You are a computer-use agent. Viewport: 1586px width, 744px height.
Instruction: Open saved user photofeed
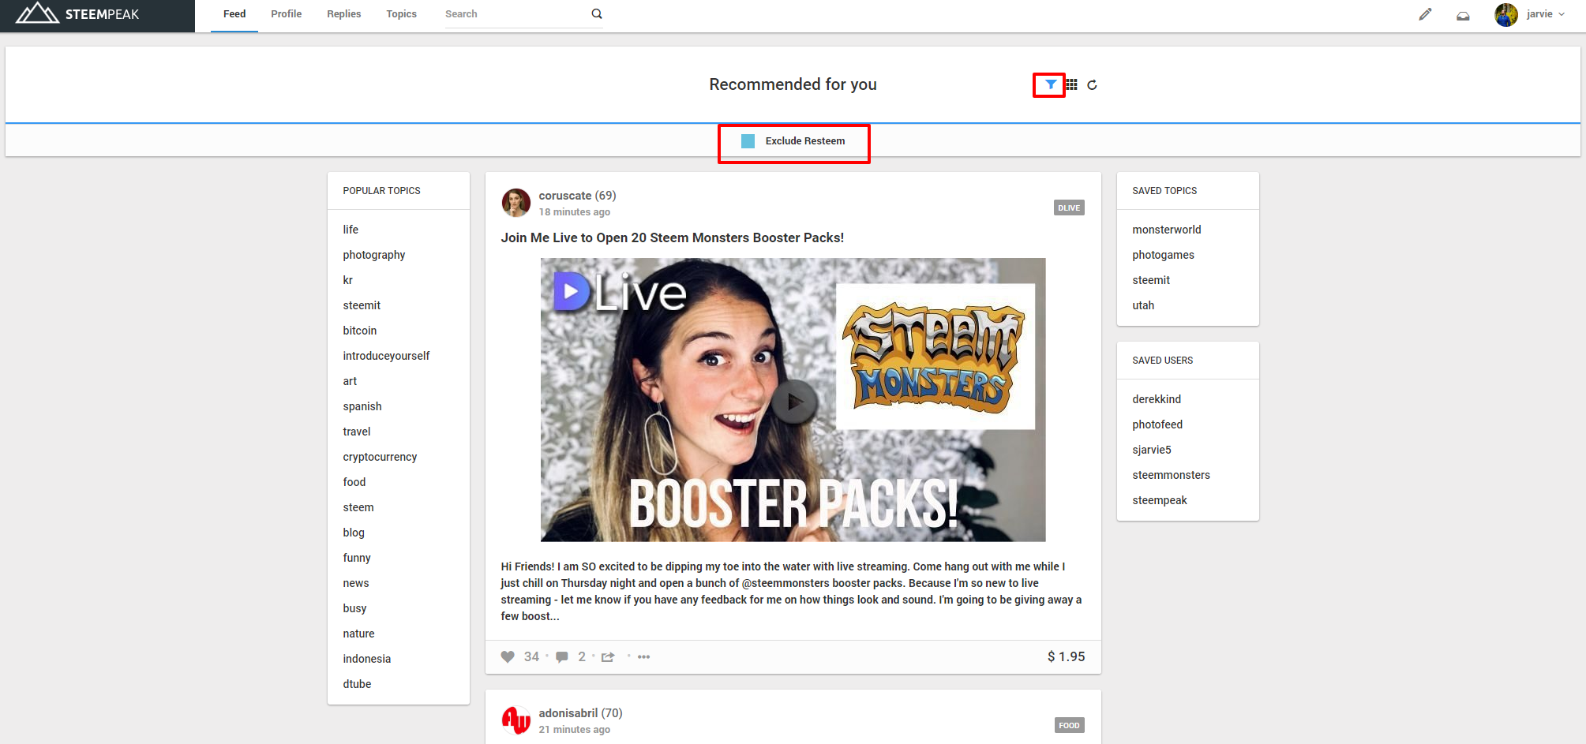click(1157, 424)
